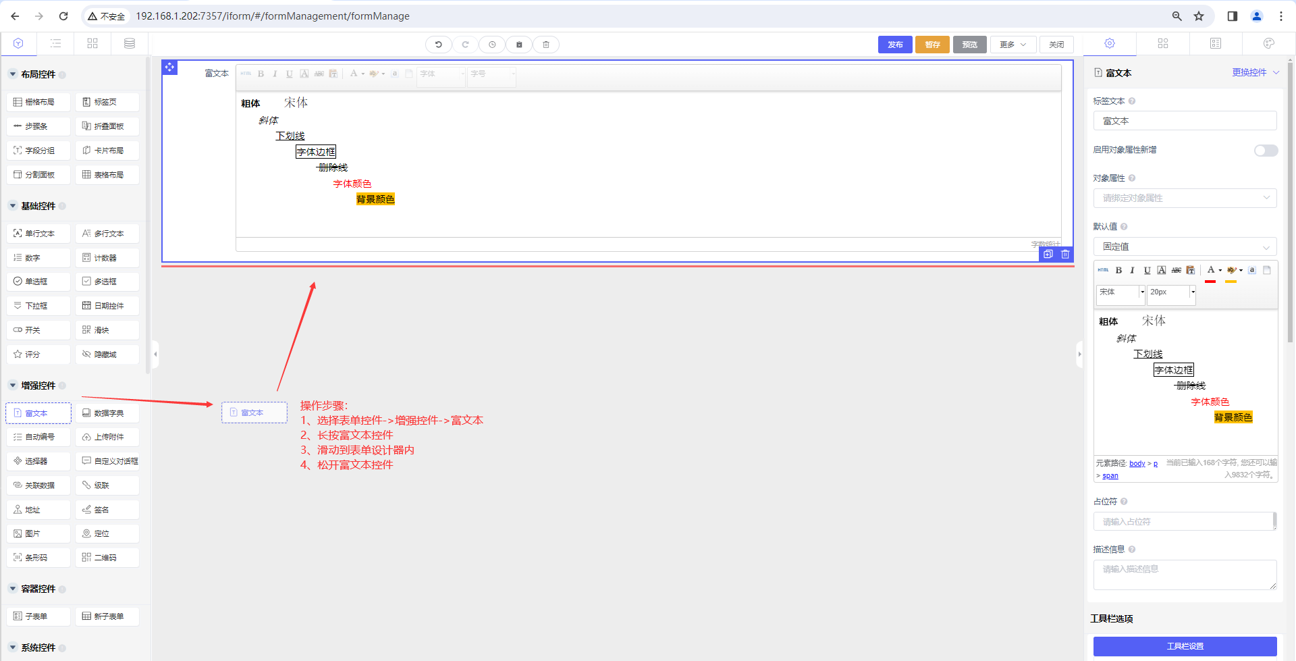The width and height of the screenshot is (1296, 661).
Task: Click the underline icon in default value editor
Action: click(x=1147, y=270)
